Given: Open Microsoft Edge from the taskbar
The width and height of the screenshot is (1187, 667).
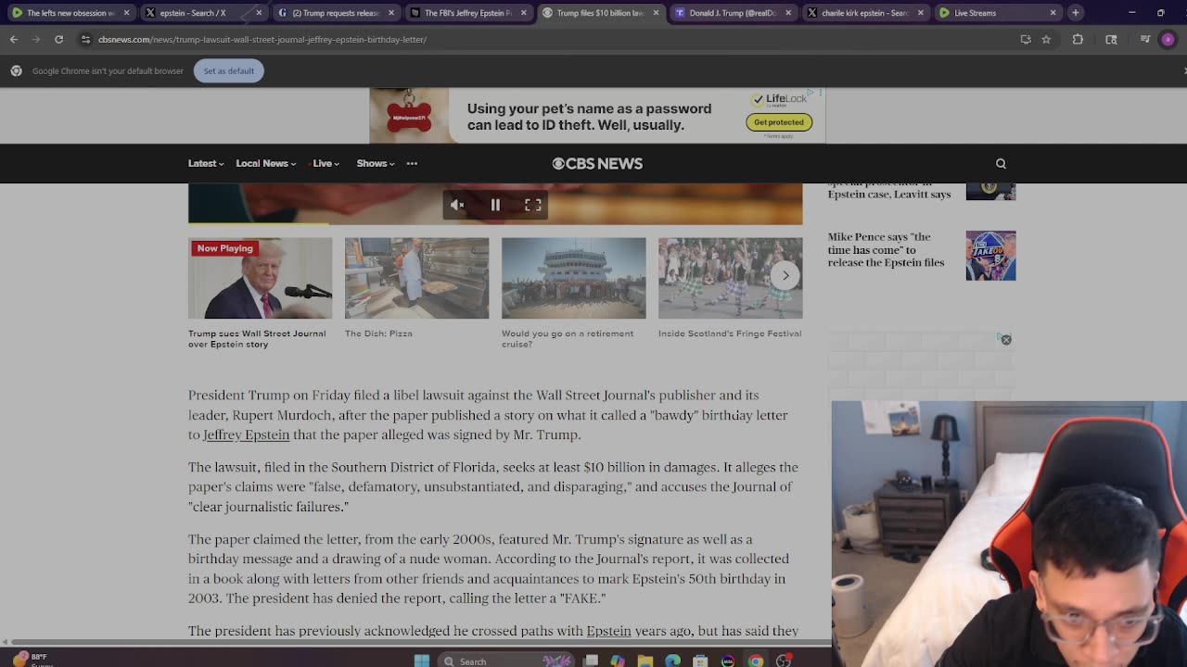Looking at the screenshot, I should [672, 661].
